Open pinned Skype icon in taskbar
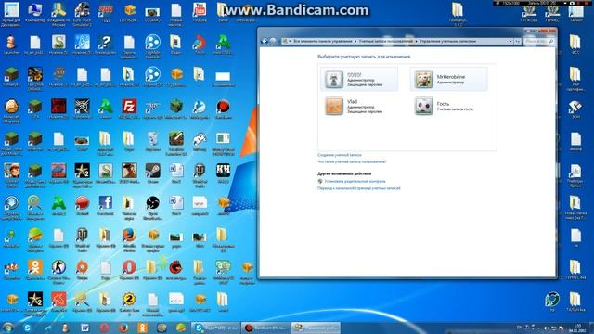The height and width of the screenshot is (334, 594). [x=27, y=328]
